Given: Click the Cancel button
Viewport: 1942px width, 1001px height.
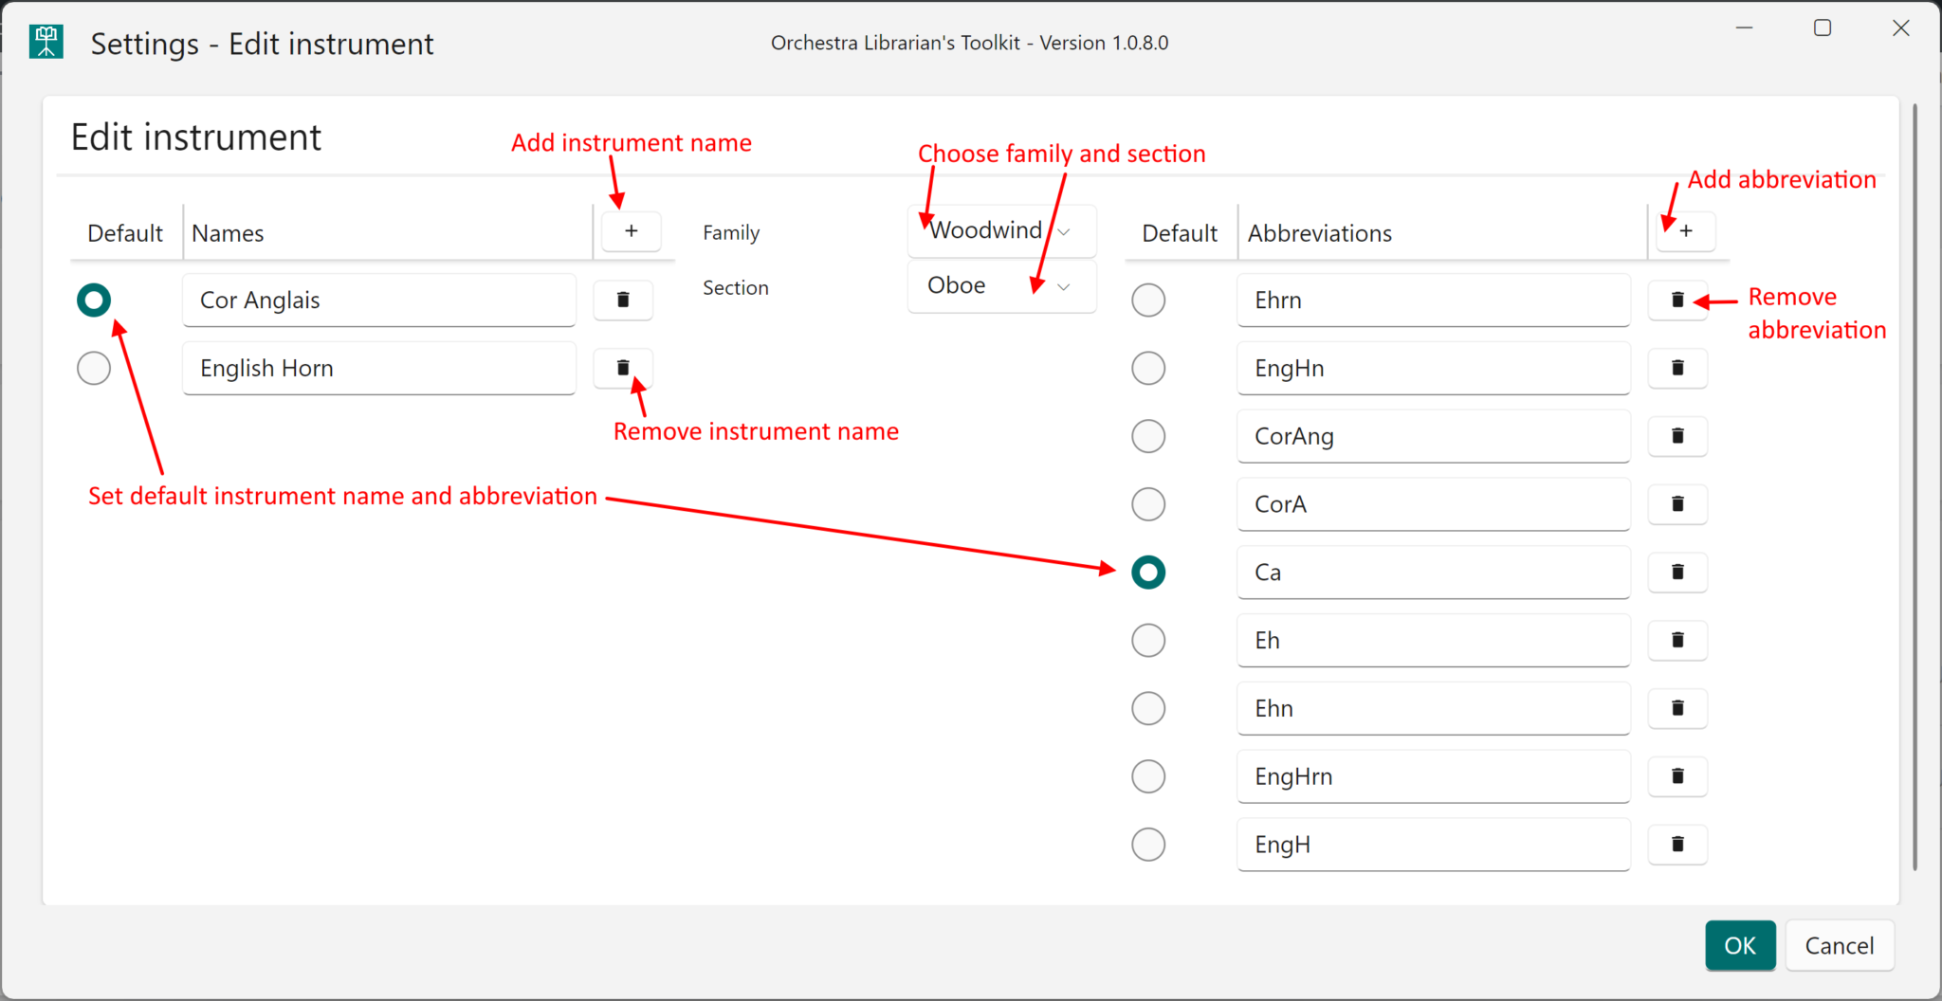Looking at the screenshot, I should [1840, 945].
